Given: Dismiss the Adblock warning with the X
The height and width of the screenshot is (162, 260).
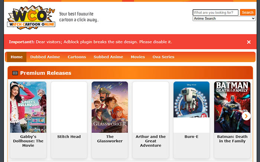Looking at the screenshot, I should 249,42.
